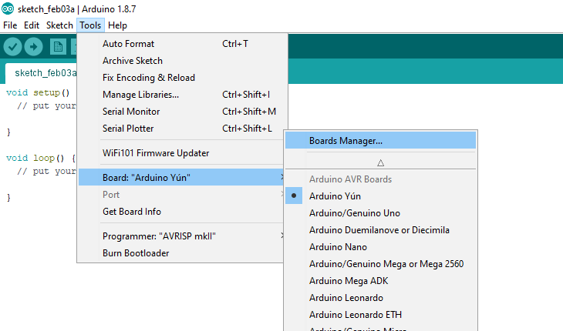This screenshot has width=563, height=331.
Task: Select Arduino Leonardo board
Action: click(380, 298)
